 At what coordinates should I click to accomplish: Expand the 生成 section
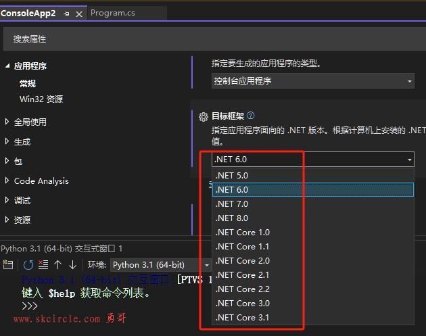7,141
